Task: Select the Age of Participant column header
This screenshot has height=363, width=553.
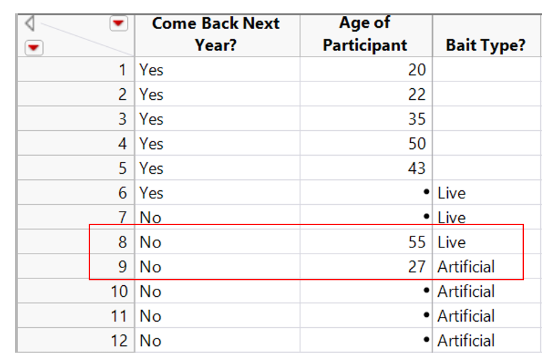Action: (x=365, y=34)
